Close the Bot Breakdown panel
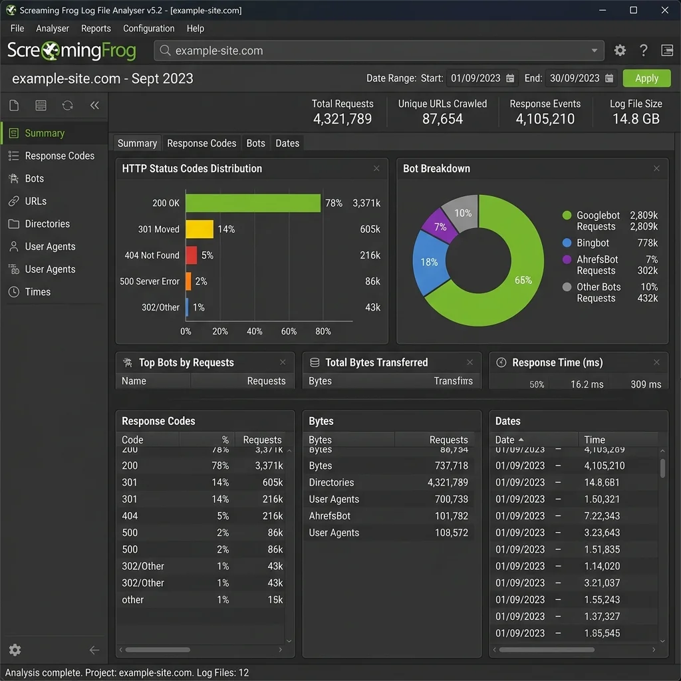This screenshot has width=681, height=681. [x=656, y=168]
